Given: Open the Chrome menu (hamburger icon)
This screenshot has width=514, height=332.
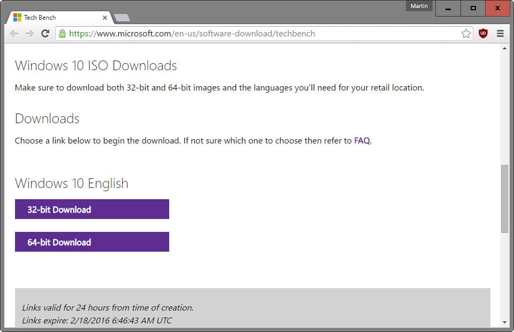Looking at the screenshot, I should pyautogui.click(x=500, y=33).
